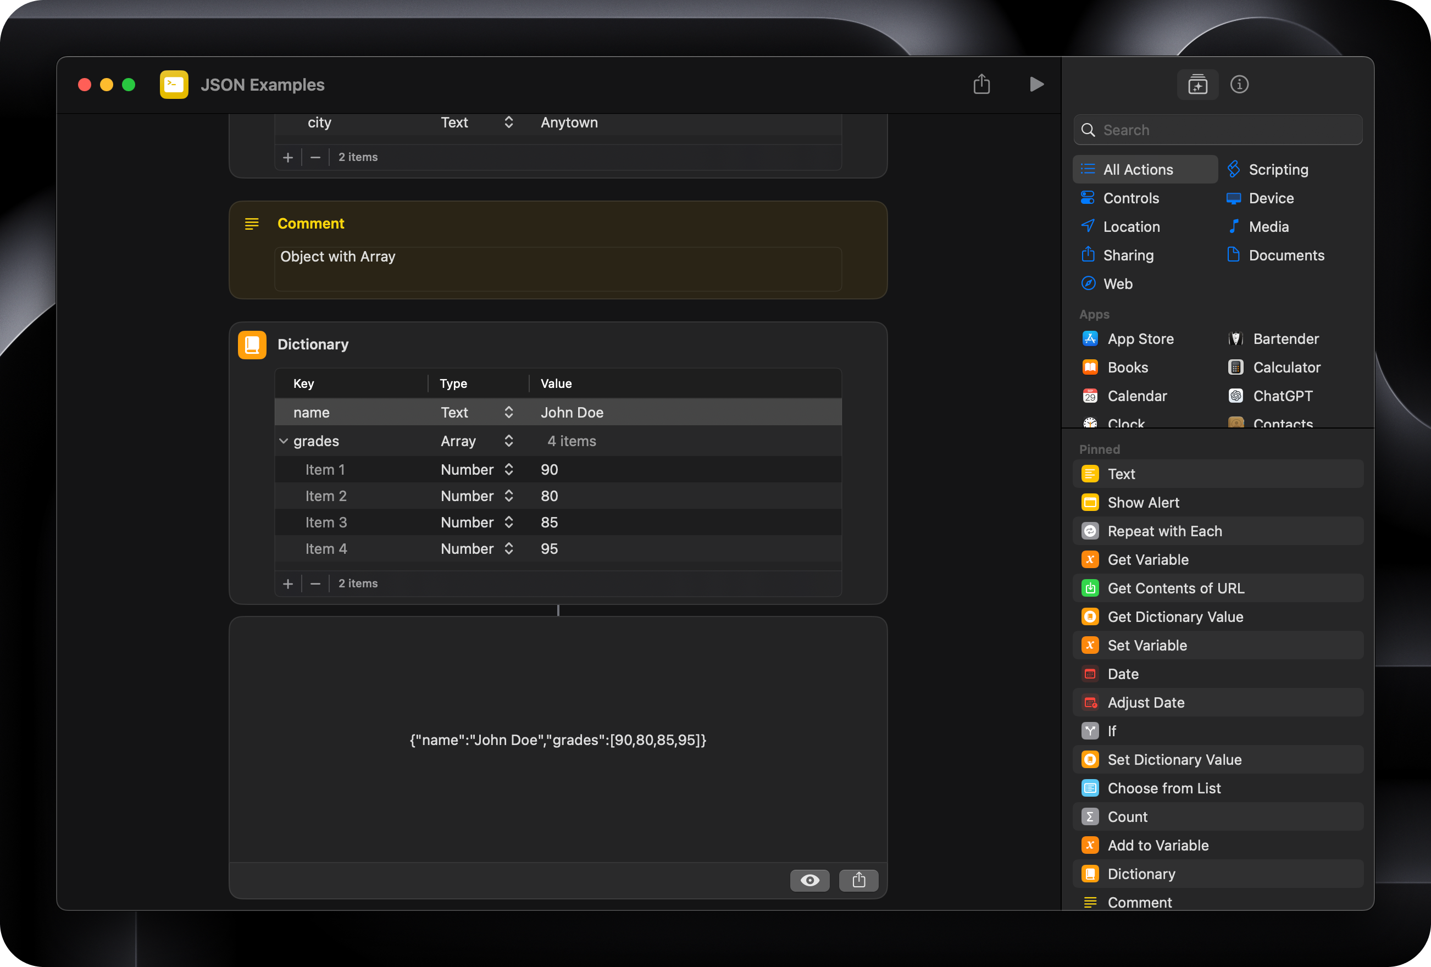The height and width of the screenshot is (967, 1431).
Task: Click the orange Dictionary action icon
Action: (x=252, y=344)
